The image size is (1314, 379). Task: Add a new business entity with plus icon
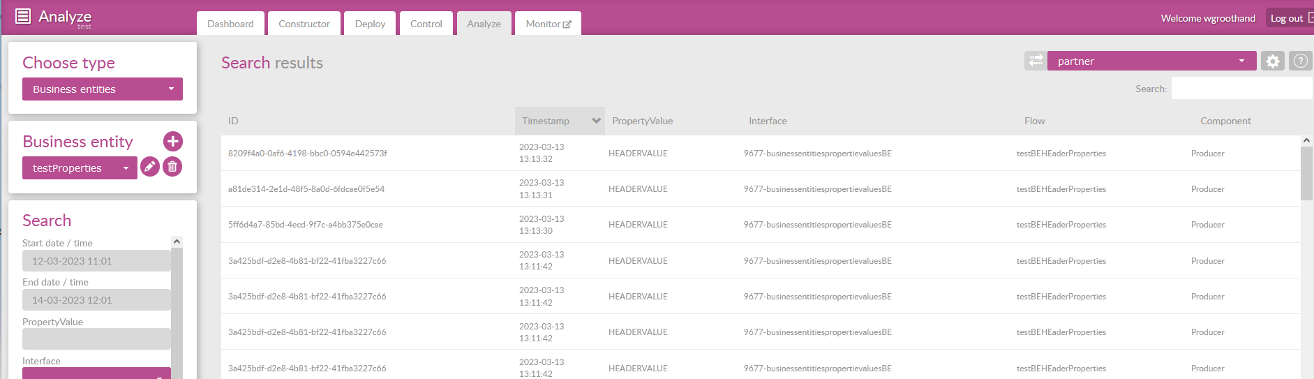click(173, 142)
